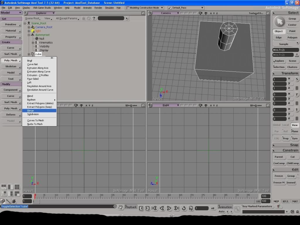Click the Parent button in Constrain panel

279,157
